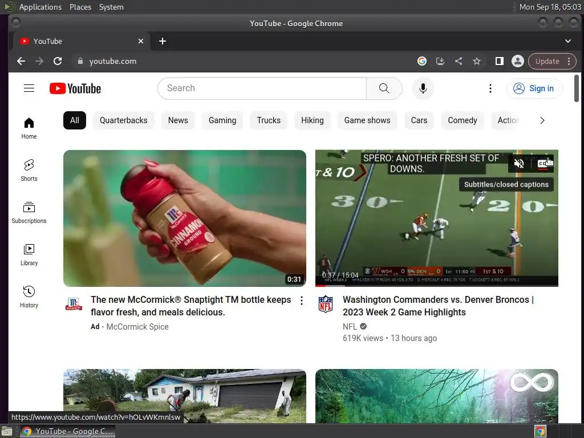The width and height of the screenshot is (584, 438).
Task: Click the YouTube logo
Action: pos(75,88)
